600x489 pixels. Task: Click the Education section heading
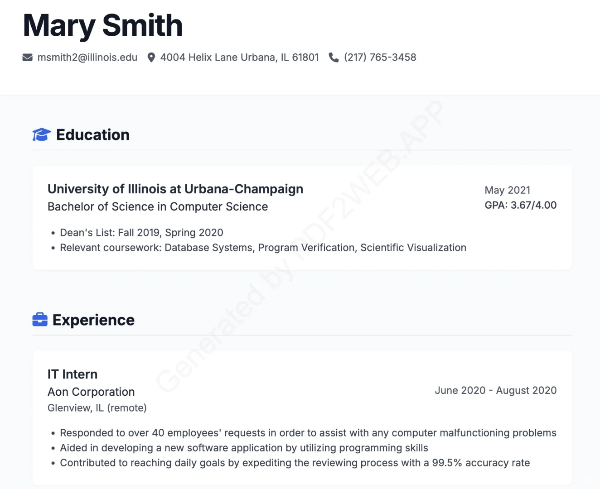pyautogui.click(x=93, y=134)
